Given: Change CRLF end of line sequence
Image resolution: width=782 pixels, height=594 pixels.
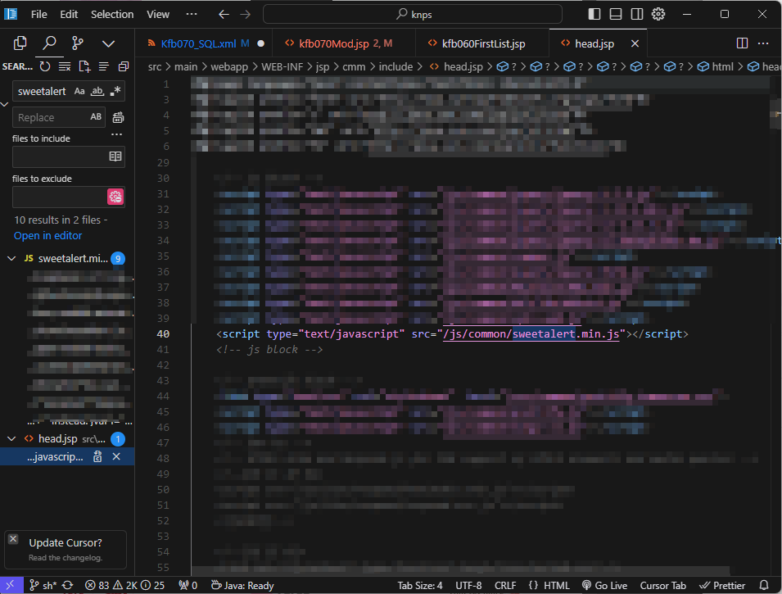Looking at the screenshot, I should 505,585.
